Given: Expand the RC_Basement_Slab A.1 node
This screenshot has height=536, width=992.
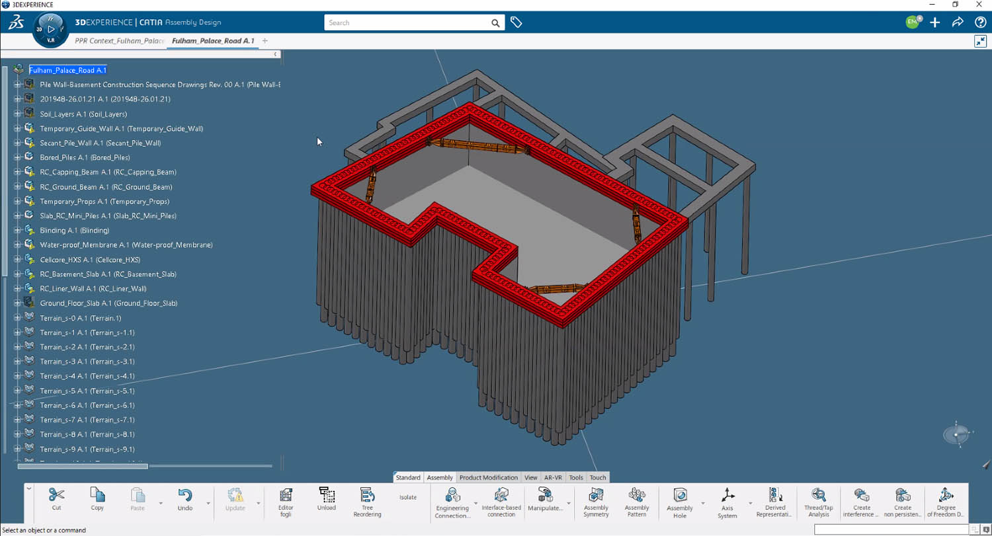Looking at the screenshot, I should (17, 274).
